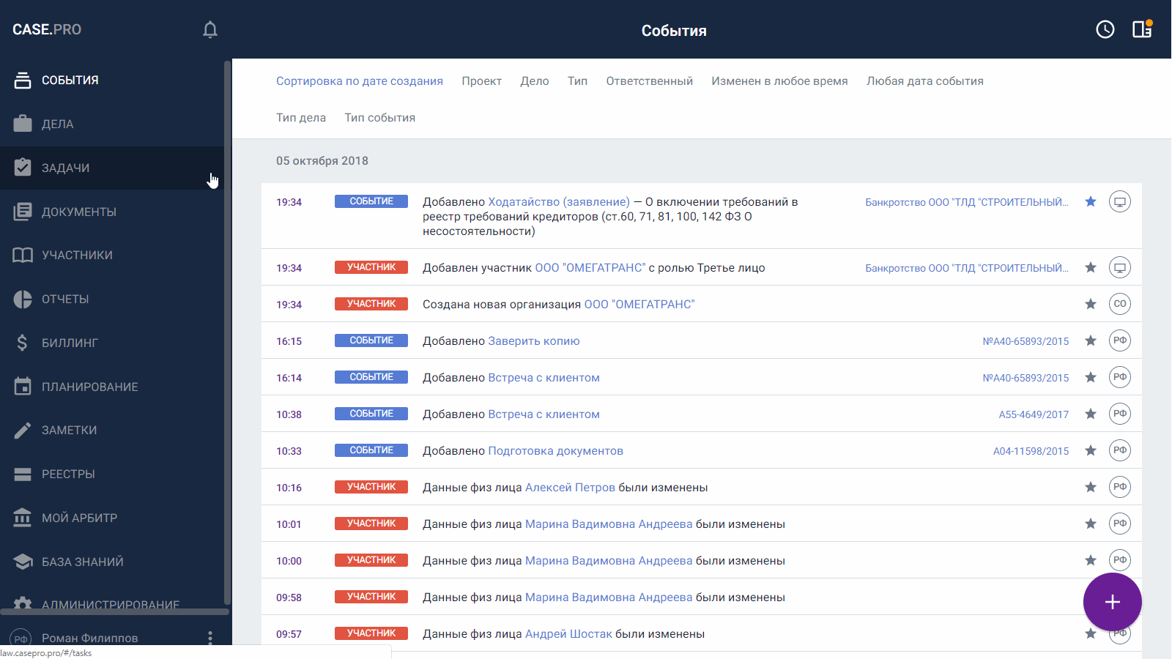Click the ПЛАНИРОВАНИЕ calendar icon
Screen dimensions: 1172x659
(x=23, y=387)
